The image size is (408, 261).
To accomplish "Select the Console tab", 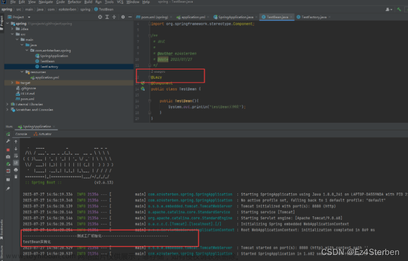I will [21, 134].
